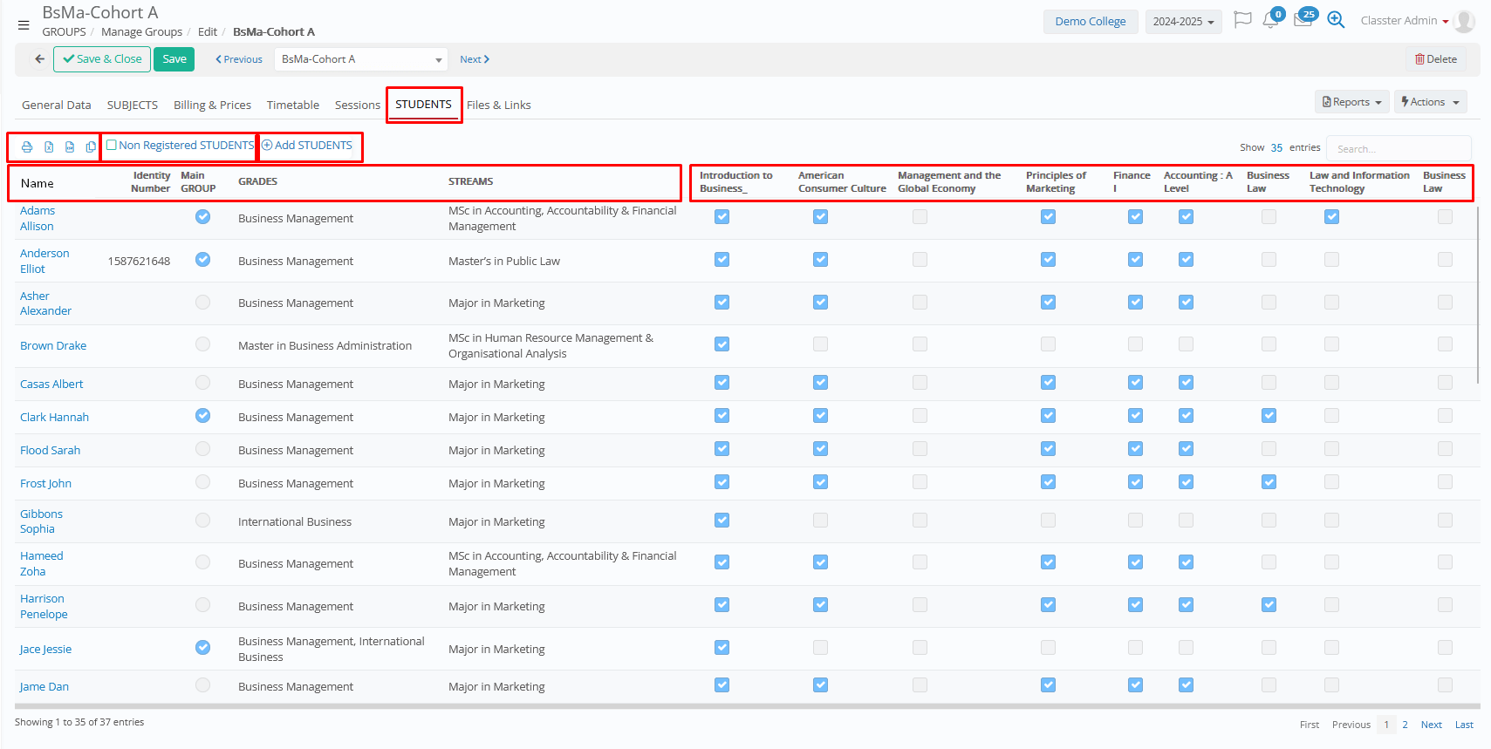Export the student list to CSV
This screenshot has height=749, width=1491.
[x=70, y=147]
